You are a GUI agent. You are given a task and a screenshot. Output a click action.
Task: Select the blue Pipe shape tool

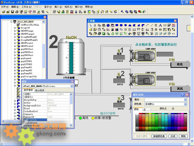[x=143, y=25]
